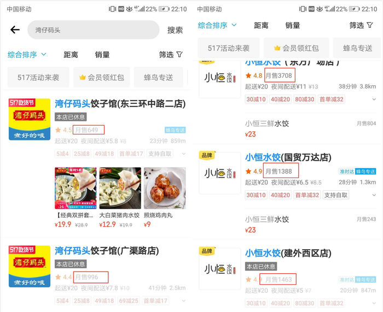
Task: Open 湾仔码头 东三环中路二店 shop logo
Action: pos(30,119)
